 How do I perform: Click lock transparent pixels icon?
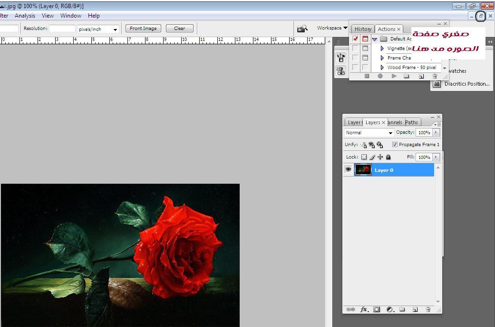pos(364,157)
